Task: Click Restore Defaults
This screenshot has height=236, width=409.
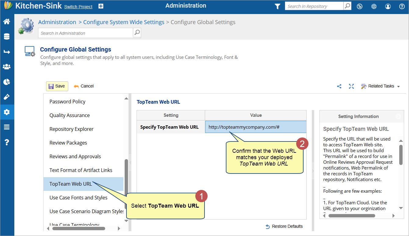Action: coord(284,226)
